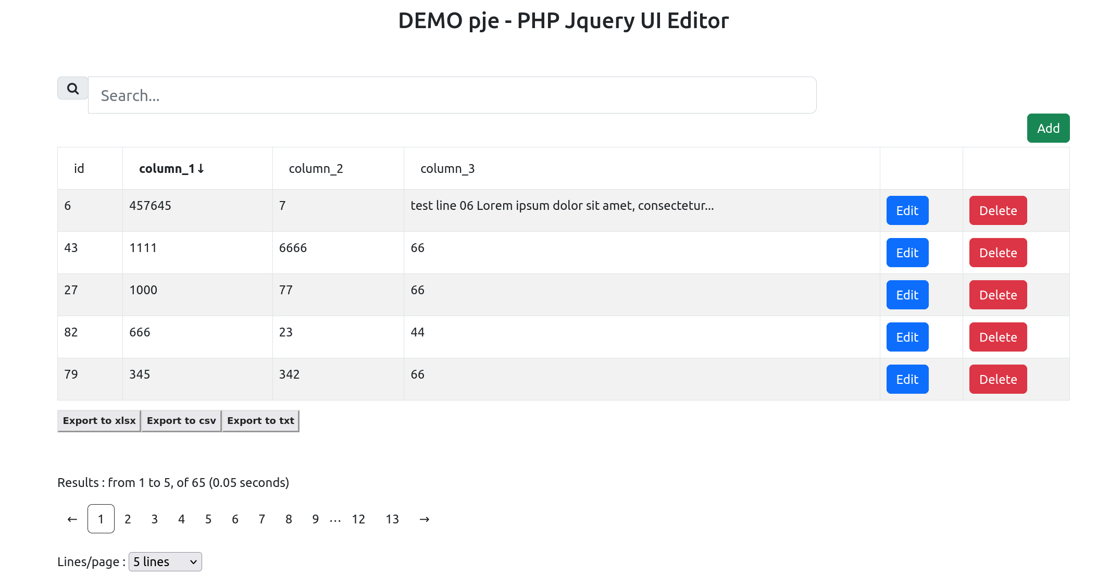Go to next page using right arrow
Viewport: 1097px width, 588px height.
point(424,519)
